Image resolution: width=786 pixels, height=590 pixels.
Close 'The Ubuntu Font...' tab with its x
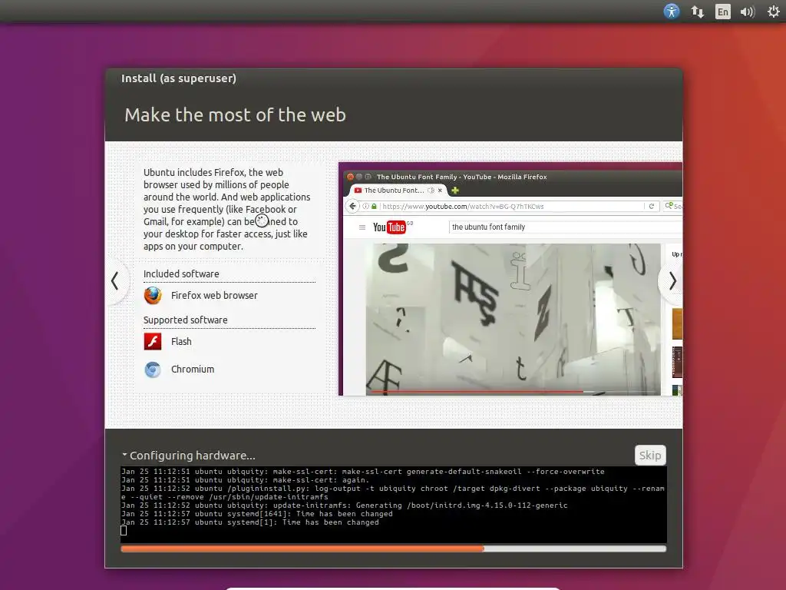coord(440,191)
